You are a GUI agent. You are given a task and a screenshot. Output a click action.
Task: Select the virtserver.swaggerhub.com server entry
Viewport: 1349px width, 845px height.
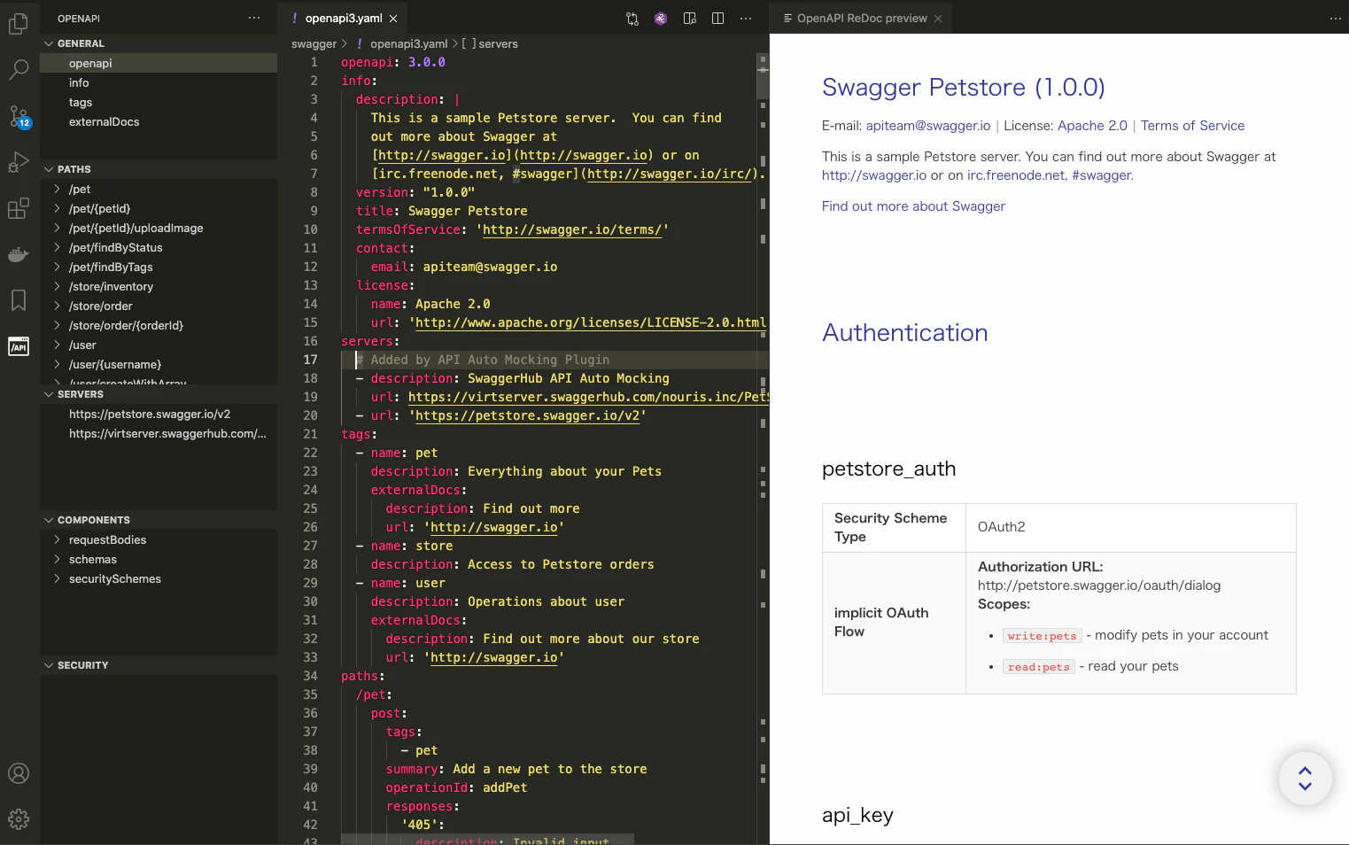159,433
